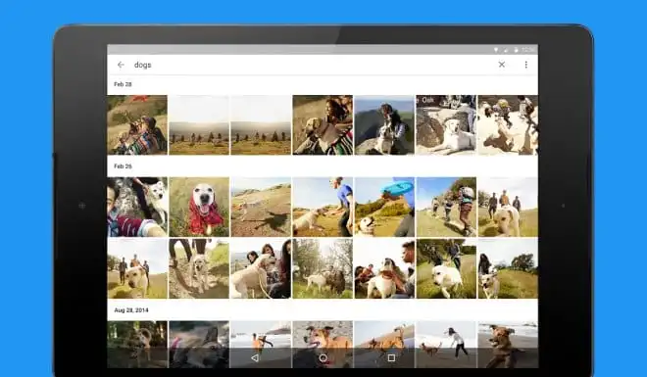Tap the Android recent apps square button

391,357
